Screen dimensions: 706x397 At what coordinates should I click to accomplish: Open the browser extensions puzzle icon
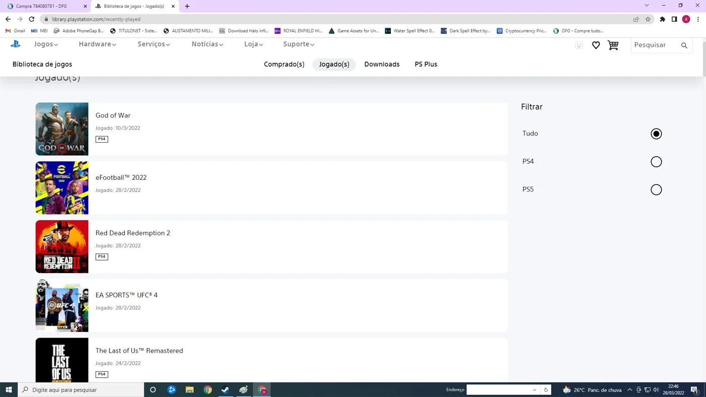click(x=663, y=19)
